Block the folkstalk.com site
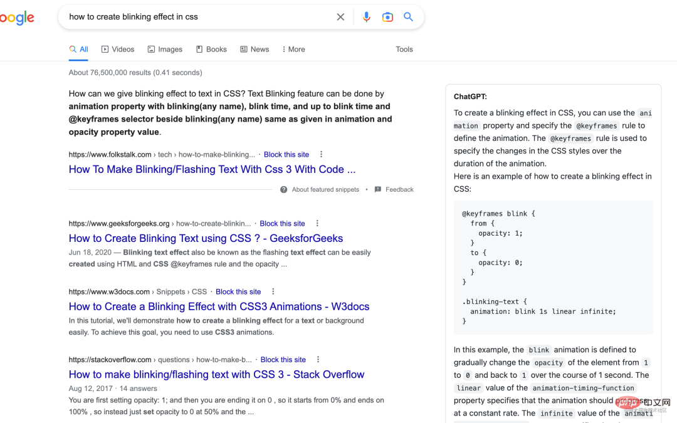Screen dimensions: 677x423 286,155
